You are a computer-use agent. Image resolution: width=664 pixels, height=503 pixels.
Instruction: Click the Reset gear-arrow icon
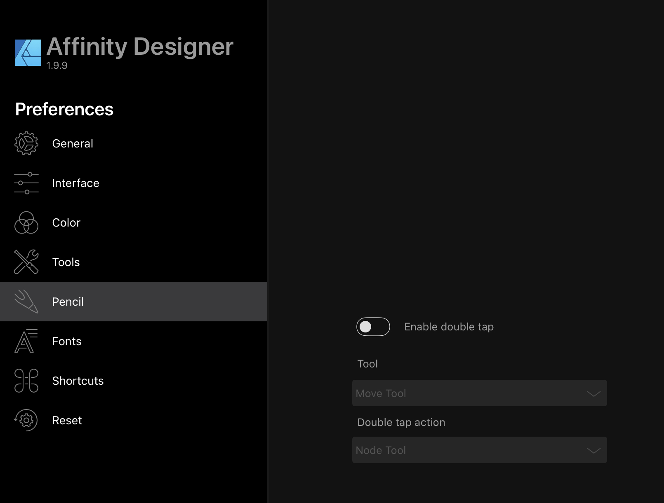coord(26,420)
